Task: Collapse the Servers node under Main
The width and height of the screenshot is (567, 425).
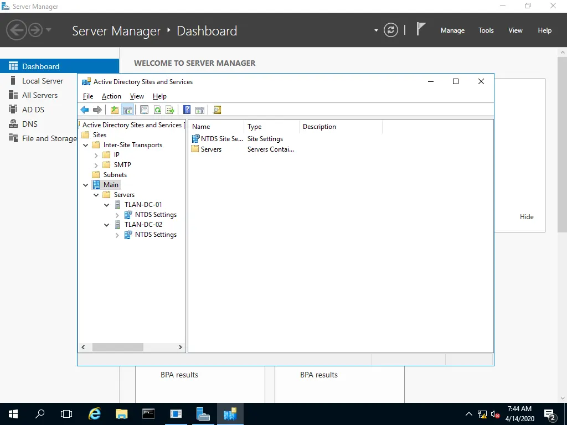Action: (96, 195)
